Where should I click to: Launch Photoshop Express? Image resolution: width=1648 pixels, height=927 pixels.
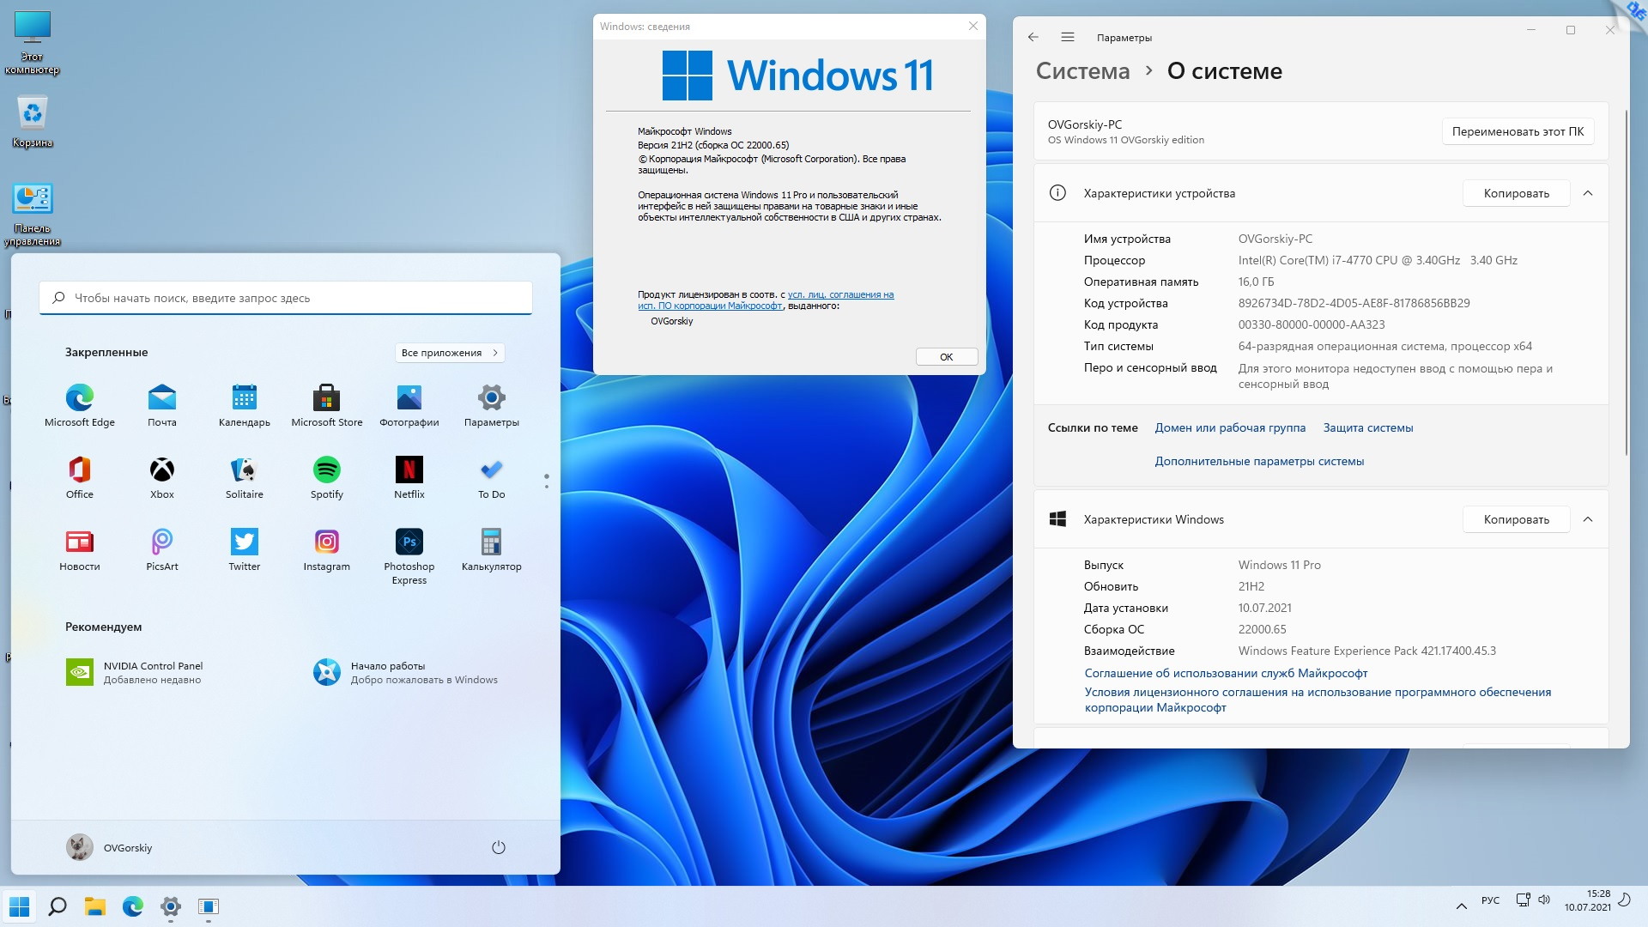[x=409, y=543]
